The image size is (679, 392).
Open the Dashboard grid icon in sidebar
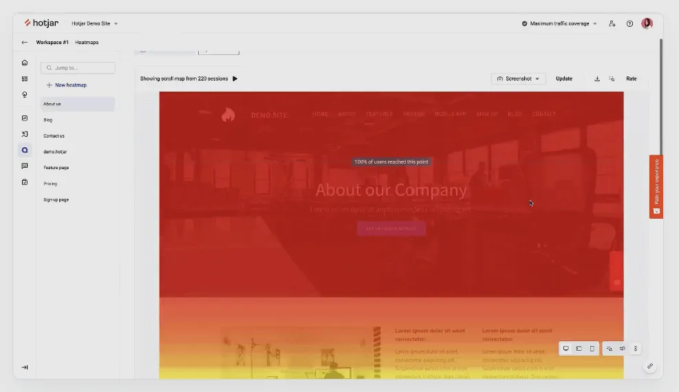tap(25, 79)
